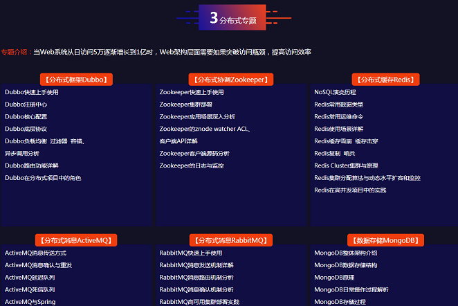The image size is (458, 306).
Task: Click Dubbo注册中心 row
Action: 26,105
